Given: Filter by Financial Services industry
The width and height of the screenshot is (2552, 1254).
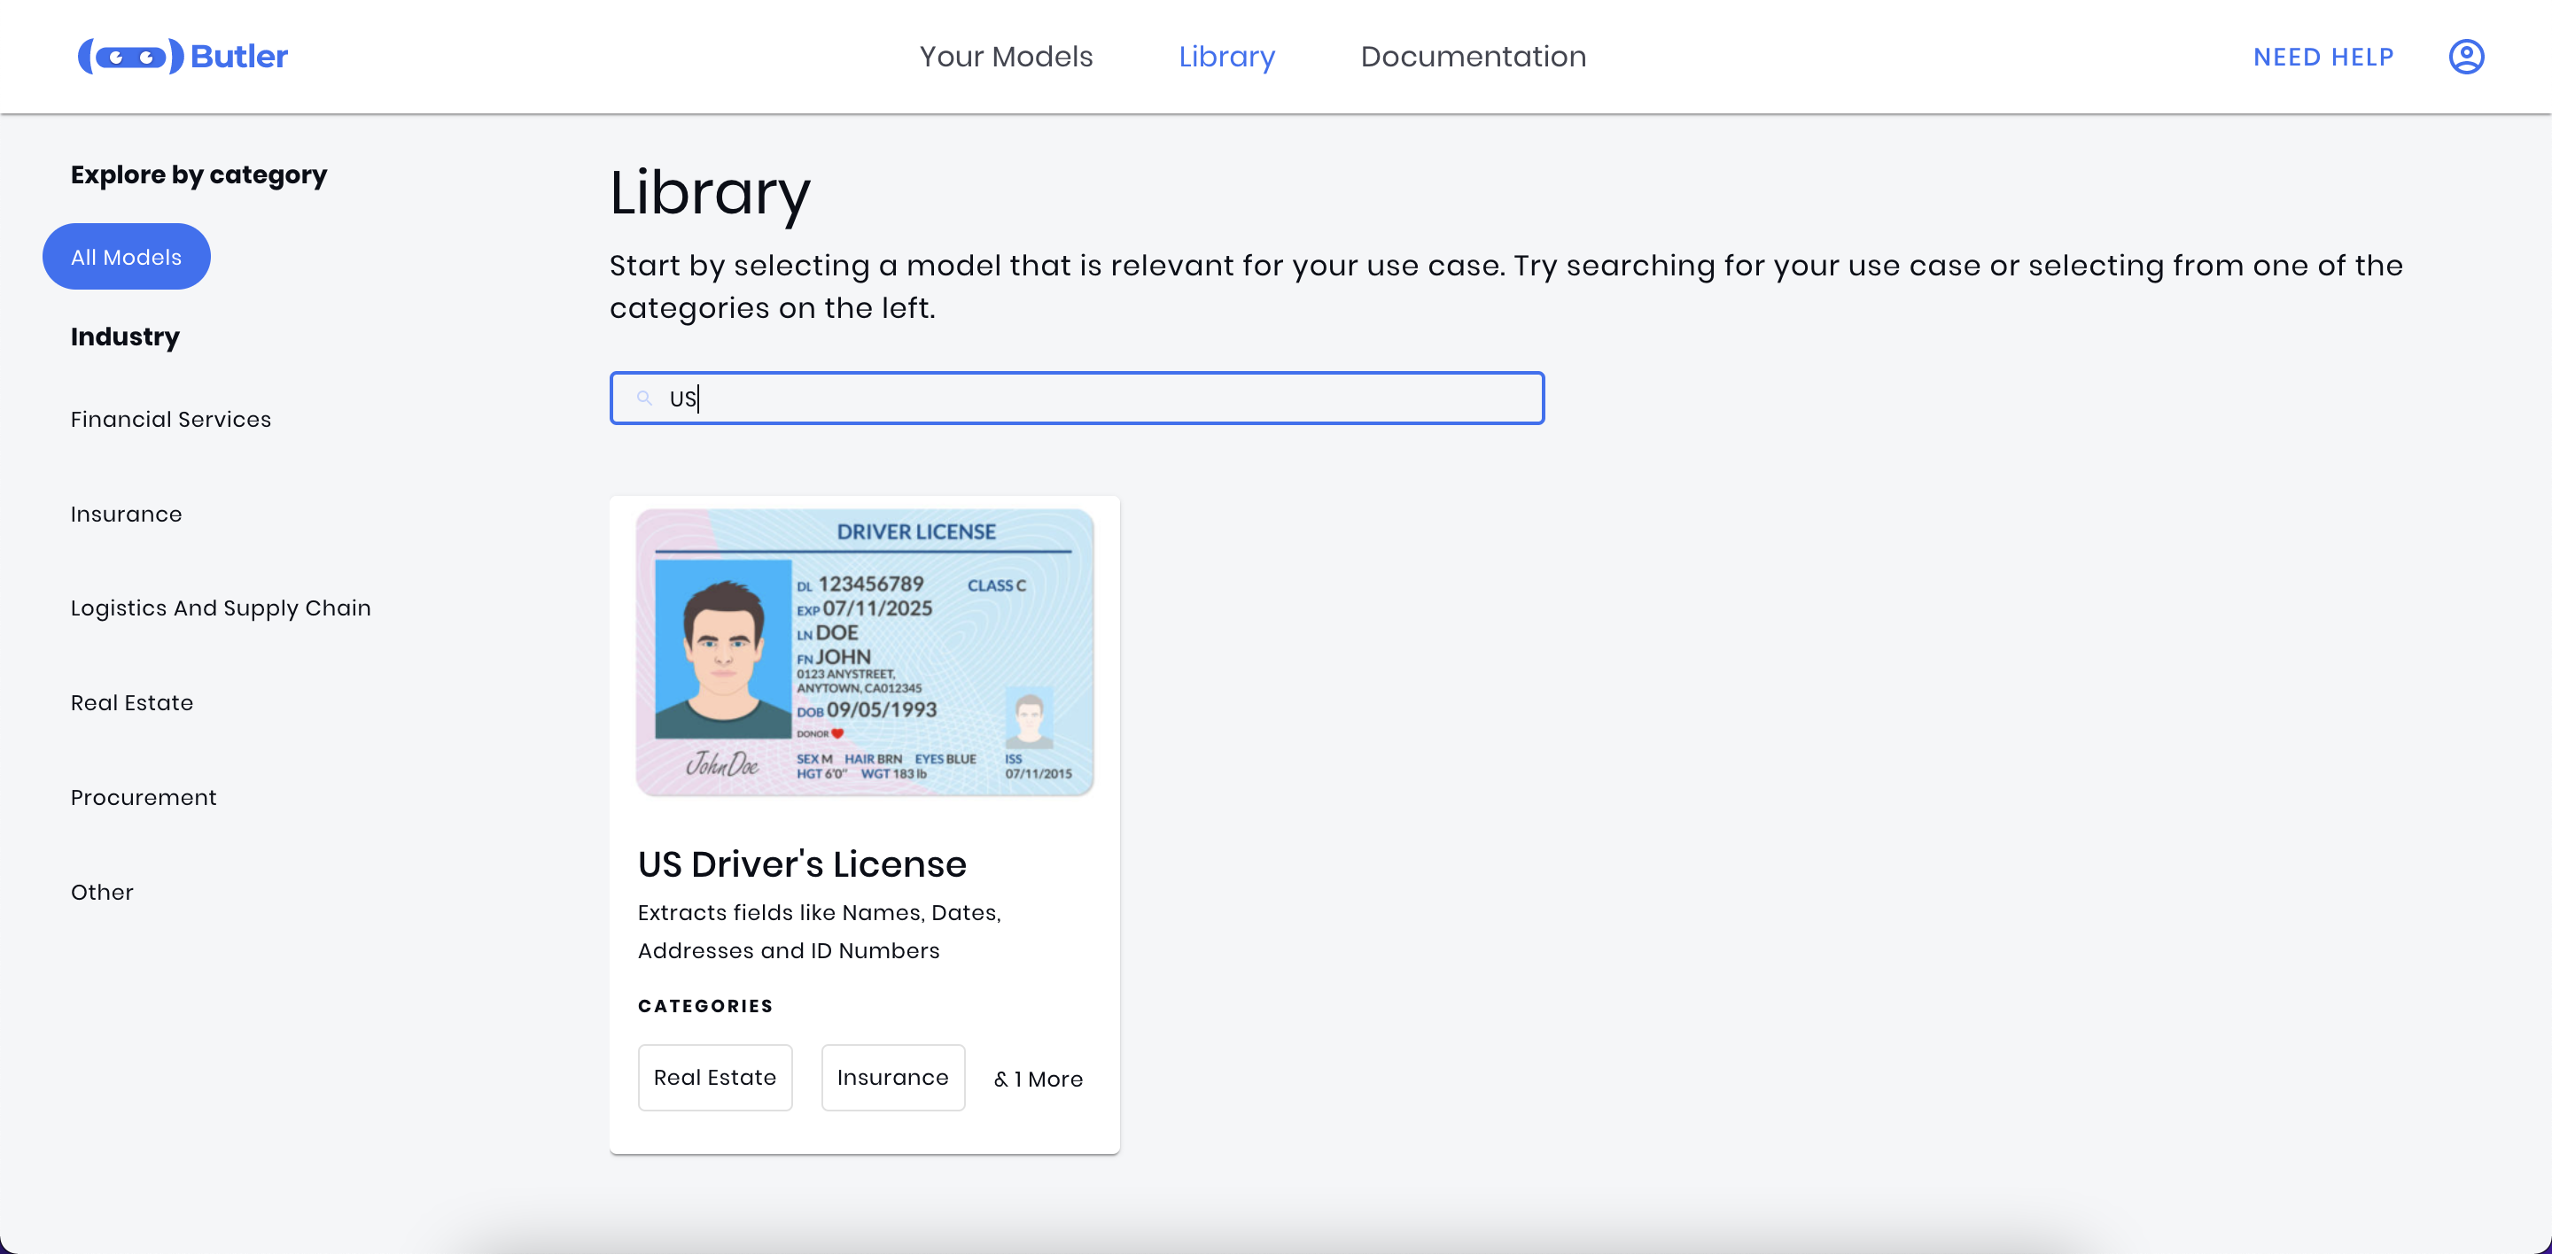Looking at the screenshot, I should tap(170, 419).
